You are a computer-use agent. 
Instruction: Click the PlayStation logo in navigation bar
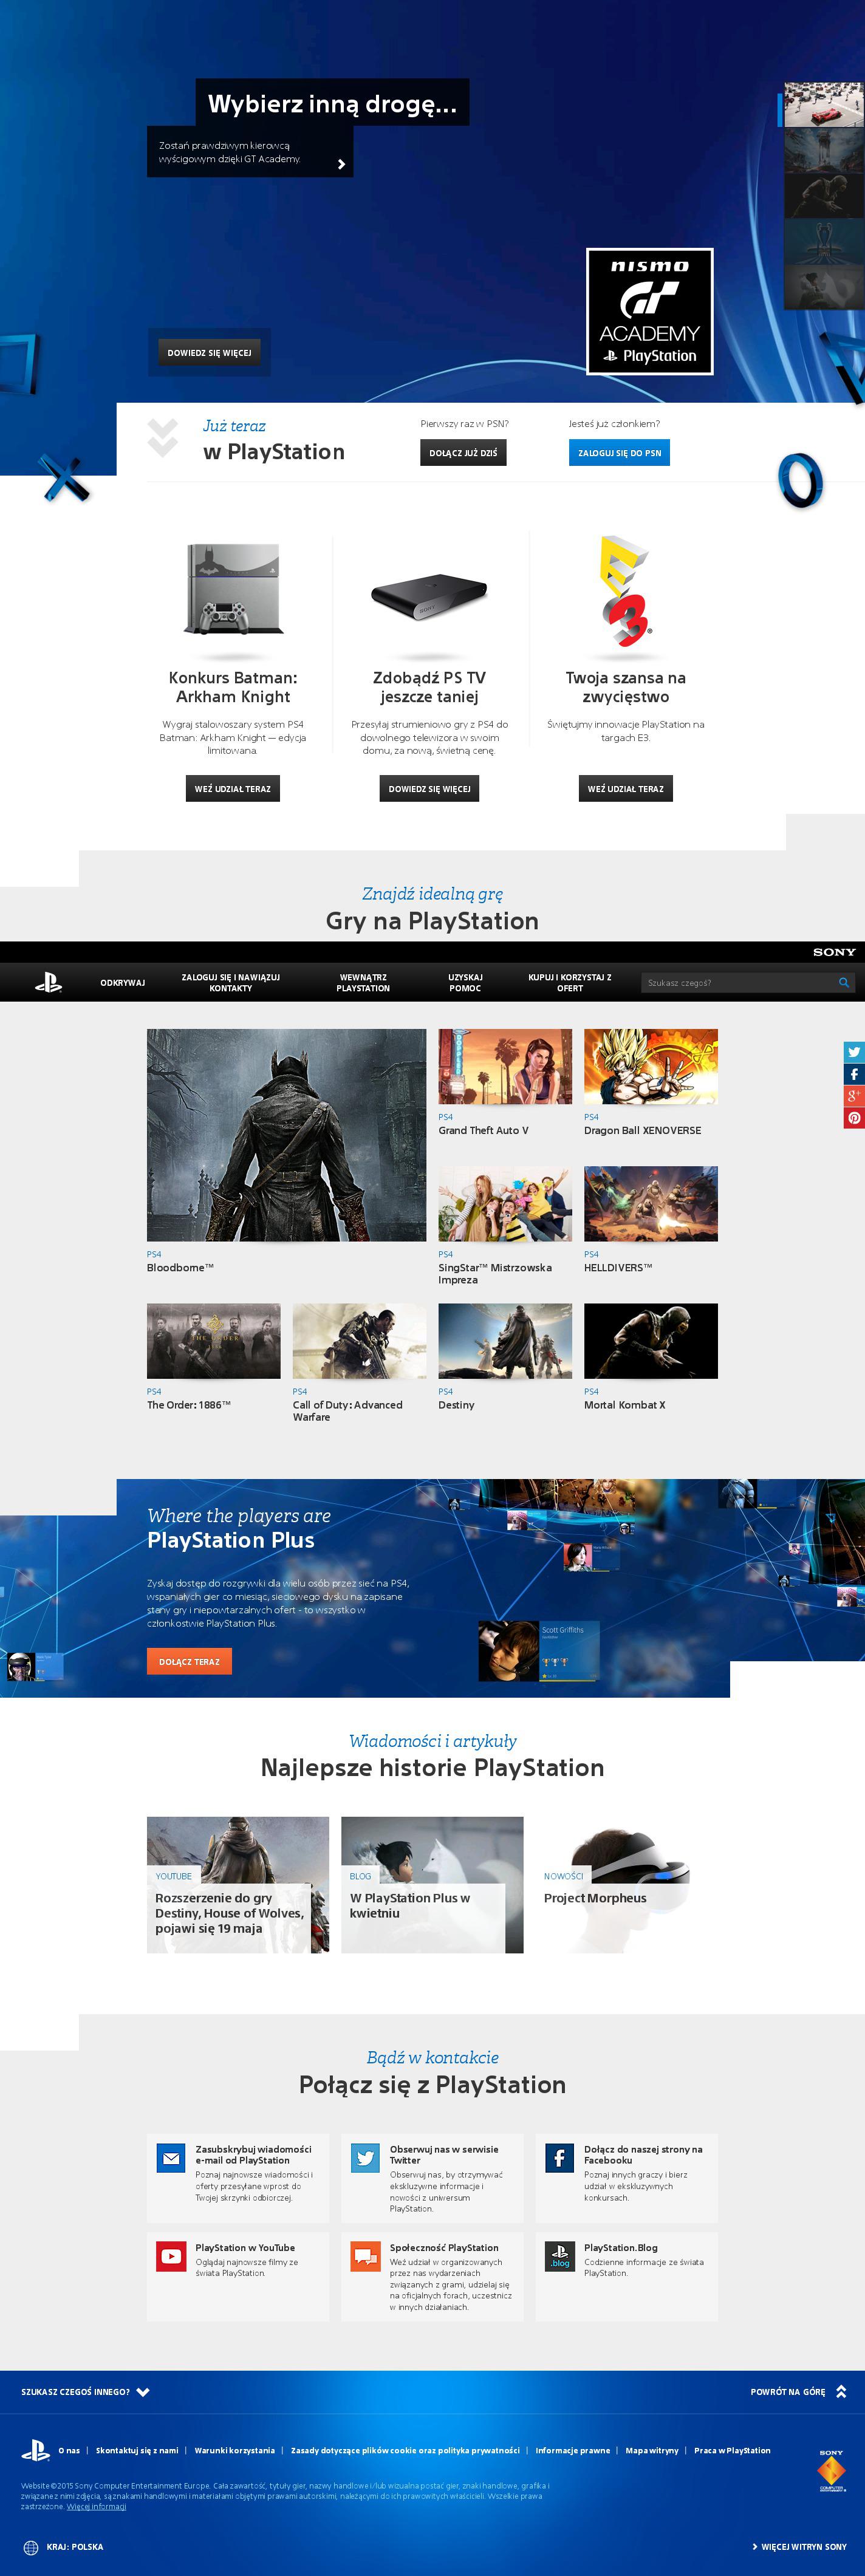click(x=48, y=982)
